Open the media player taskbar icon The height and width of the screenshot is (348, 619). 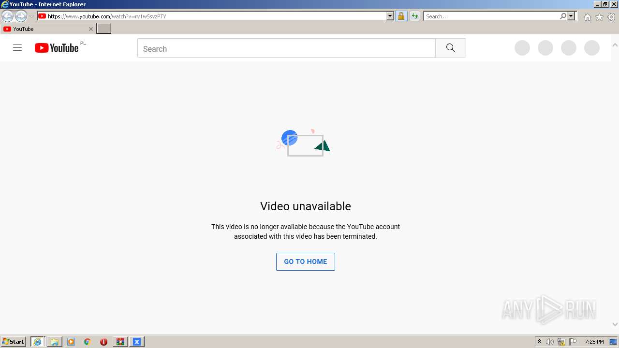coord(71,342)
